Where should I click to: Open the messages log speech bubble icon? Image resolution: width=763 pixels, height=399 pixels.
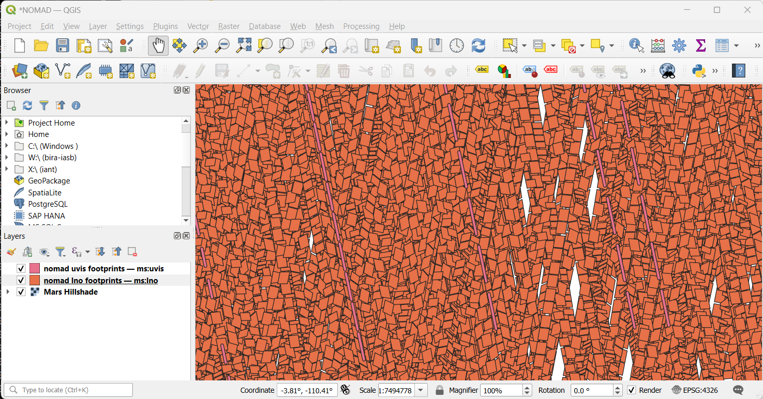pos(739,390)
